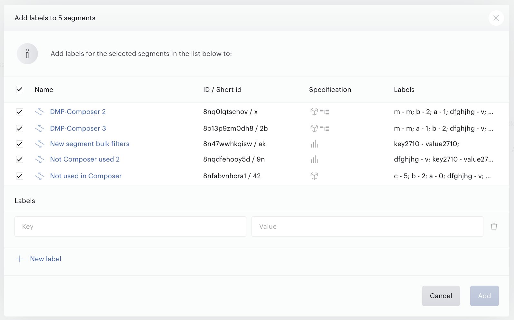The image size is (514, 320).
Task: Click the Labels column header
Action: [x=404, y=90]
